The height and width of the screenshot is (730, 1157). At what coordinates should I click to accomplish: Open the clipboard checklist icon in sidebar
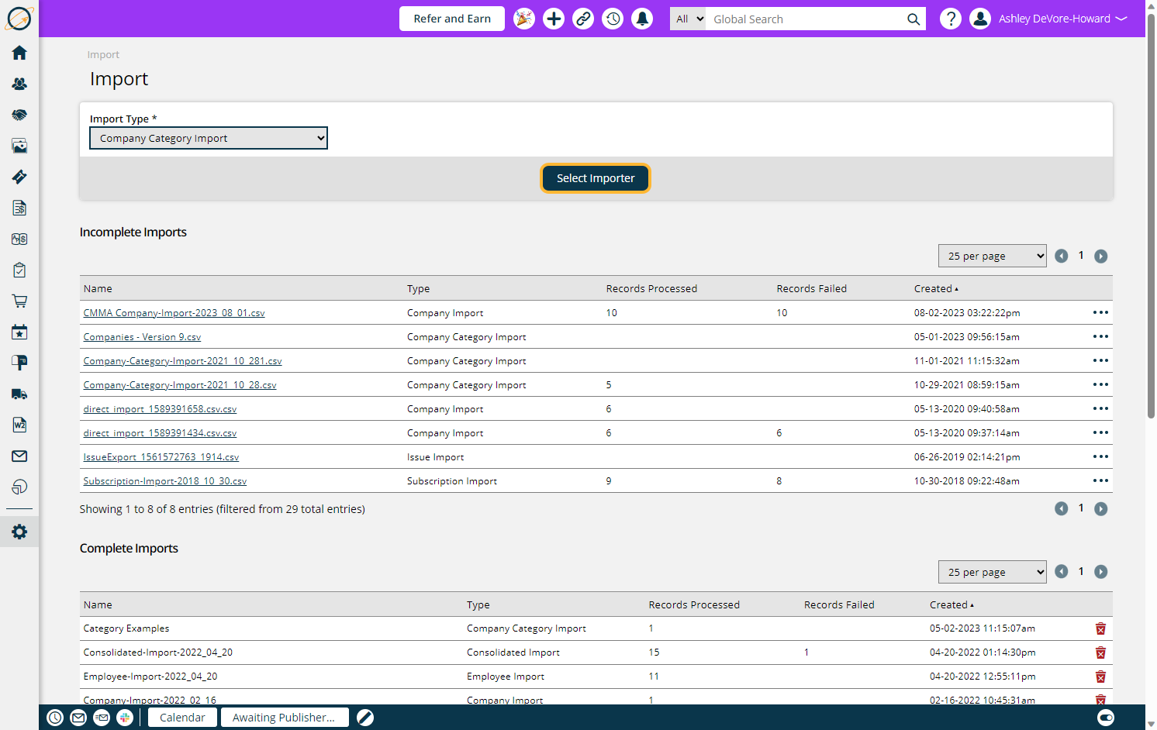tap(19, 270)
